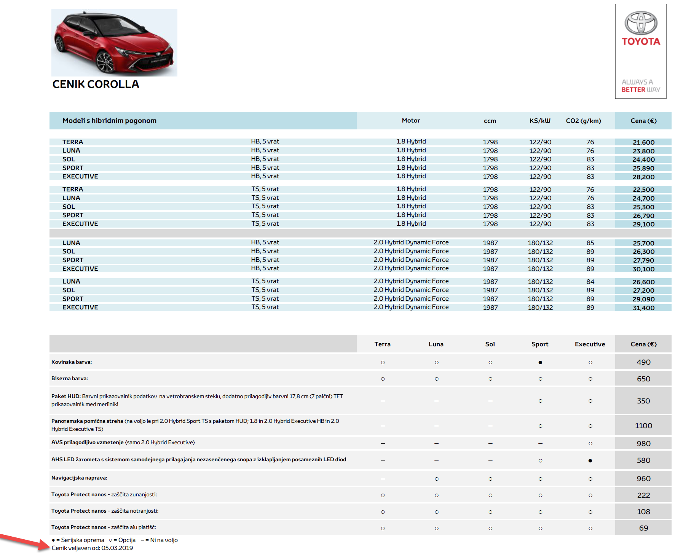
Task: Select the 'Modeli s hibridnim pogonom' header
Action: (x=110, y=121)
